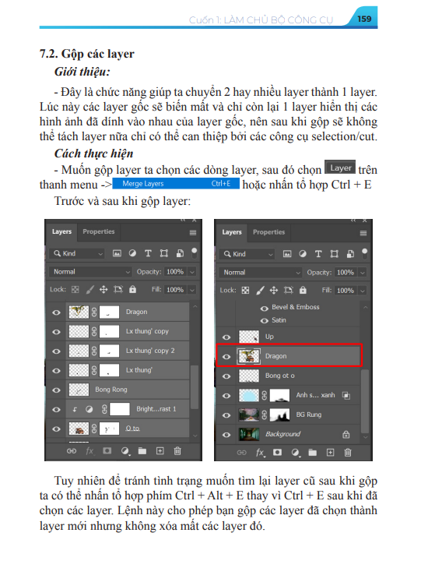421x575 pixels.
Task: Click lock transparent pixels icon in left panel
Action: (75, 290)
